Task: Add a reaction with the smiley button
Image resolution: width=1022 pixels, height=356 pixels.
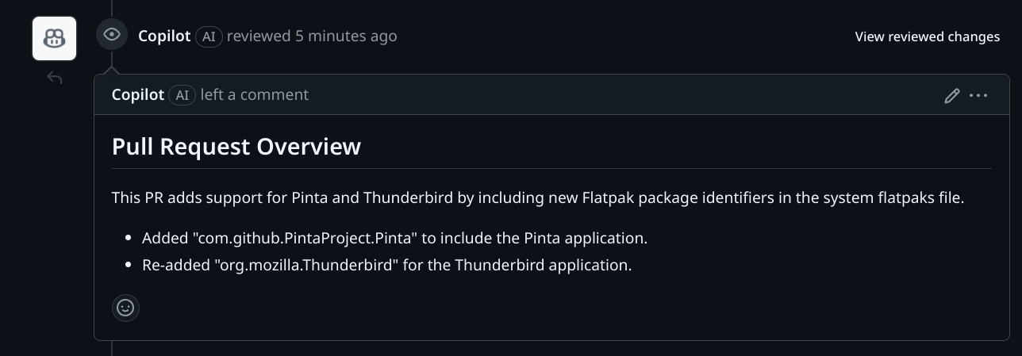Action: tap(125, 308)
